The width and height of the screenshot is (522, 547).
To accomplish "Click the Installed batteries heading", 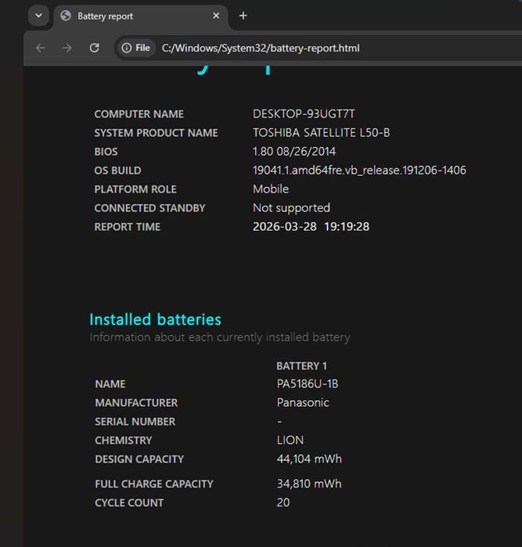I will [155, 319].
